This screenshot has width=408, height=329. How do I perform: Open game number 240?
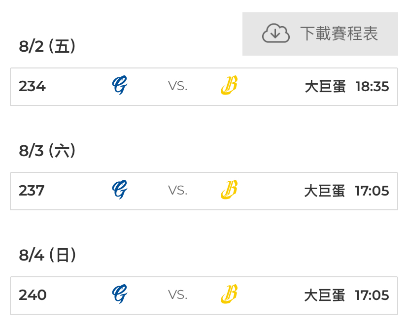(x=33, y=295)
